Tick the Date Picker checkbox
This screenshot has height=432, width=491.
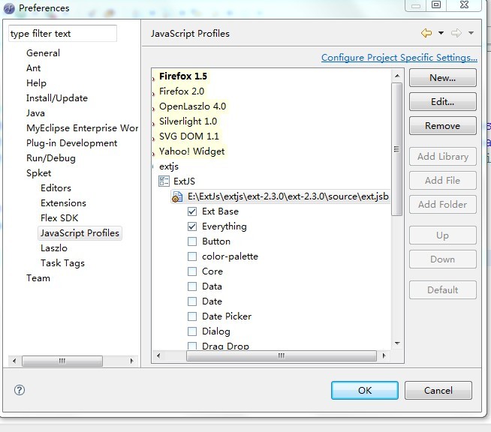pos(192,316)
